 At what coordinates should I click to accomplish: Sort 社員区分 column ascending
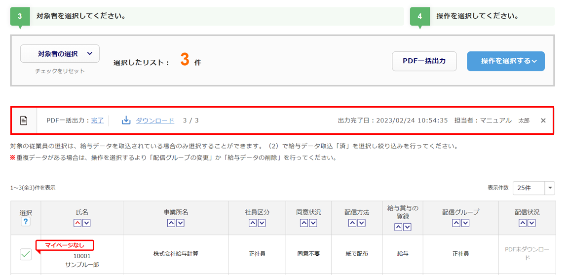click(x=252, y=223)
